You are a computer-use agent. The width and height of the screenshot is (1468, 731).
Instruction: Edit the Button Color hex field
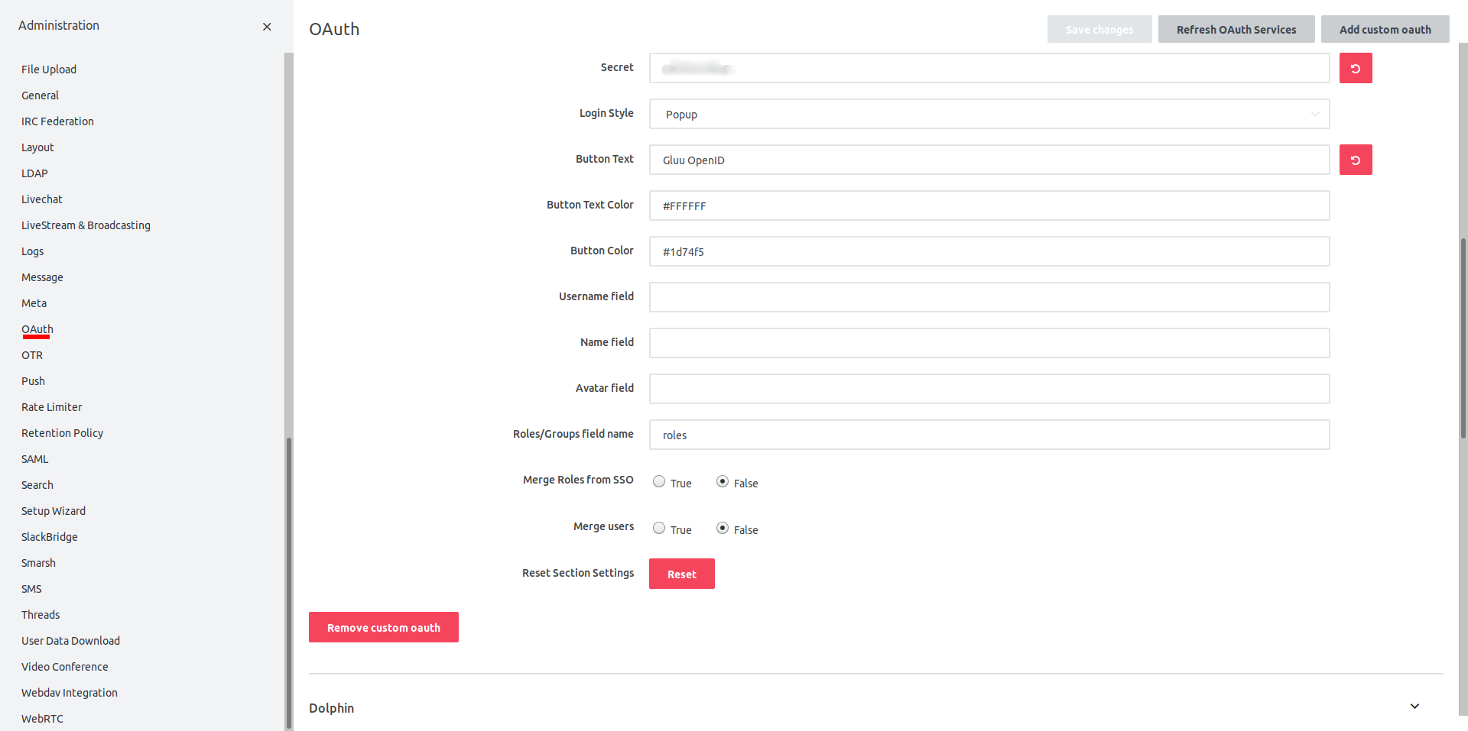(x=989, y=251)
